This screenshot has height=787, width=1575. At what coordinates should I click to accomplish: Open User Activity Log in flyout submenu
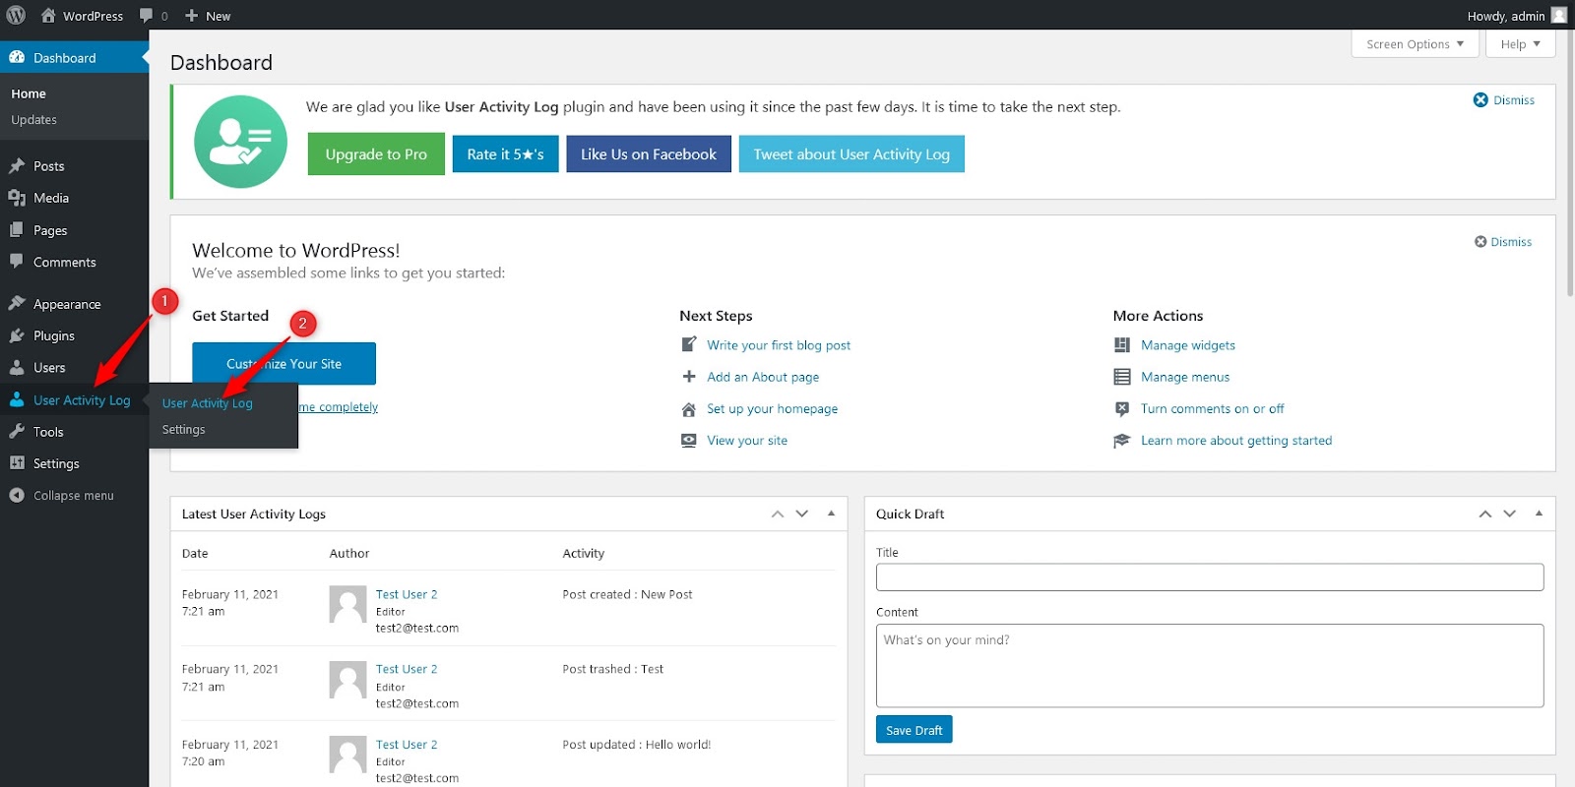click(207, 403)
